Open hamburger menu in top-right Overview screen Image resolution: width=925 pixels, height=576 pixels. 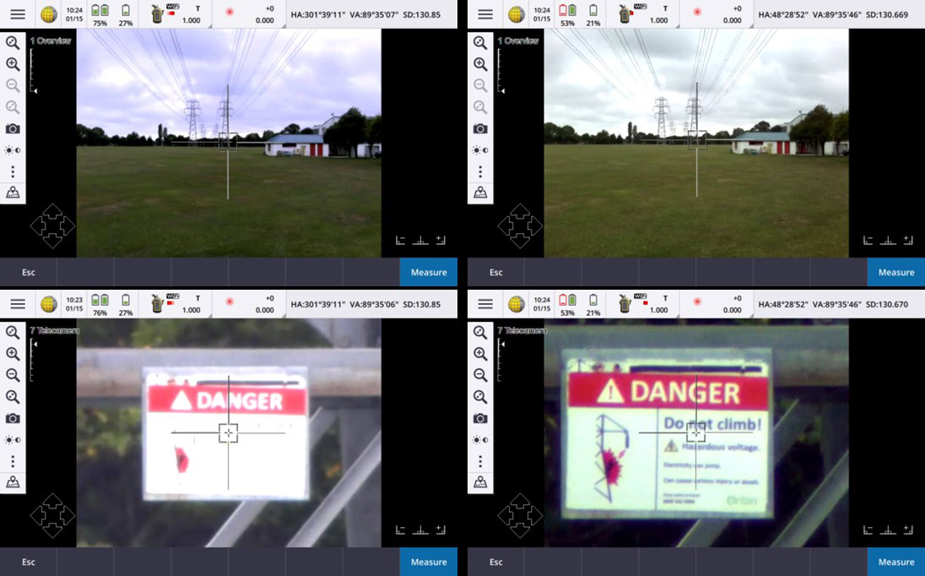pyautogui.click(x=485, y=14)
